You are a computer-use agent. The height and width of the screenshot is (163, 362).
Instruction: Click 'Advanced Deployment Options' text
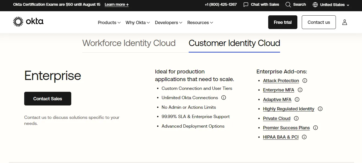193,126
